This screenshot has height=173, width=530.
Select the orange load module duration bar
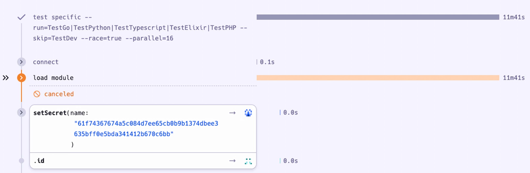378,78
